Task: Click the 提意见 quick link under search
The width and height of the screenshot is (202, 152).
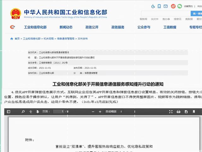Action: 177,19
